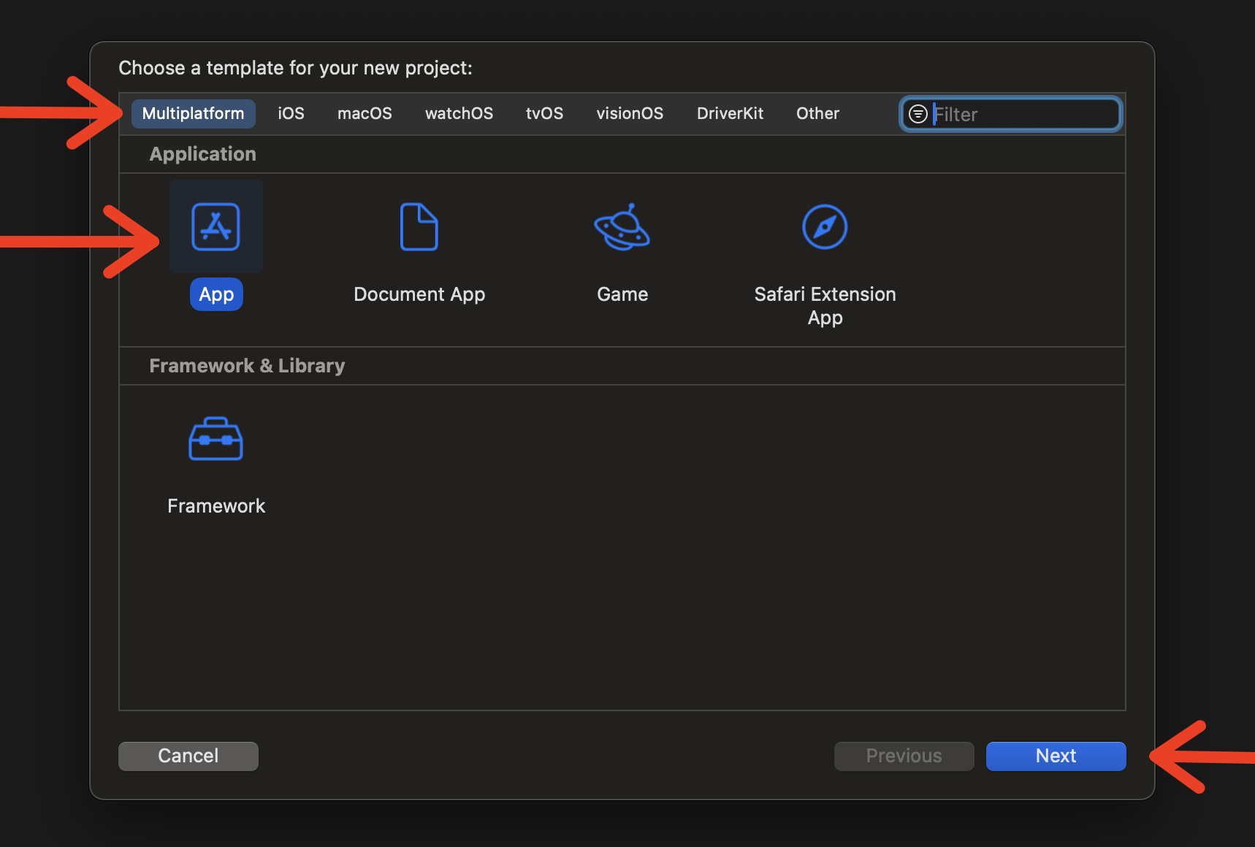Switch to the Multiplatform tab
The height and width of the screenshot is (847, 1255).
pyautogui.click(x=194, y=113)
